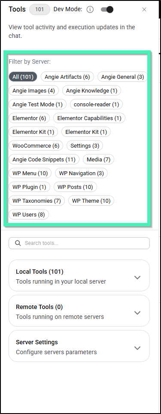Filter by WP Users (8)

coord(29,214)
